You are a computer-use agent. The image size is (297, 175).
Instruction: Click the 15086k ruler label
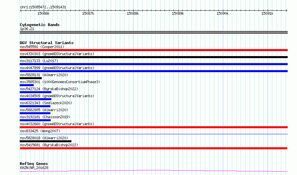tap(43, 13)
